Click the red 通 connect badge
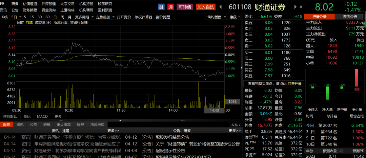Image resolution: width=366 pixels, height=158 pixels. [x=170, y=7]
